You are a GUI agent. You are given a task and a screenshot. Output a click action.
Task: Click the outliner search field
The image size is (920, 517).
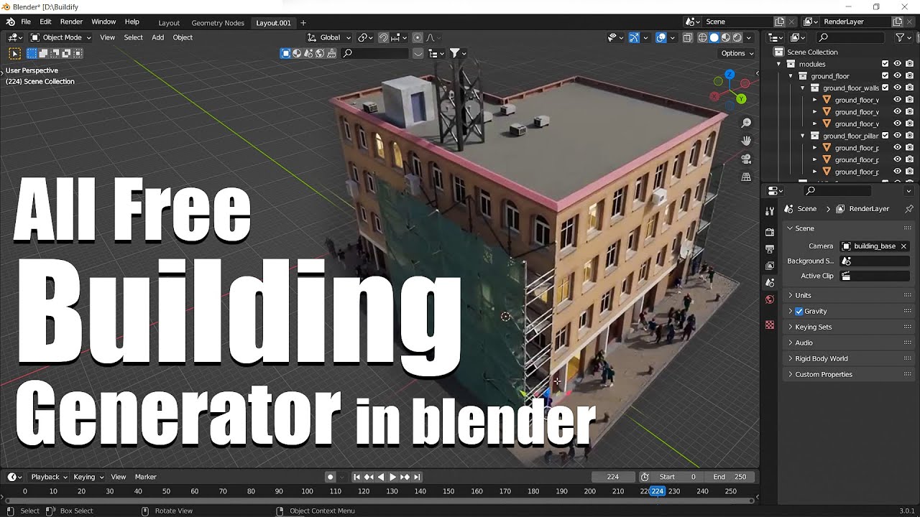coord(851,37)
